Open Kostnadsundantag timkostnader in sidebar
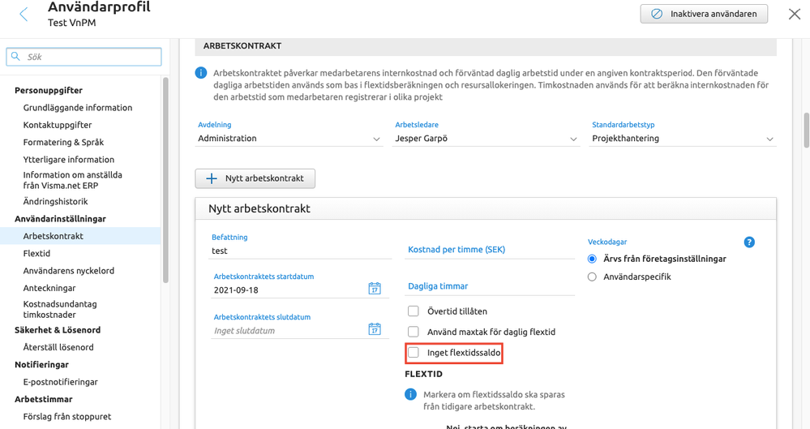810x429 pixels. [60, 309]
